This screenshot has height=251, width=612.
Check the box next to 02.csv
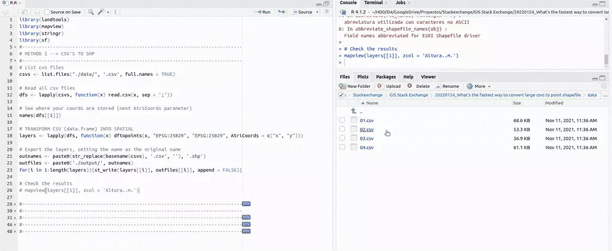tap(342, 129)
